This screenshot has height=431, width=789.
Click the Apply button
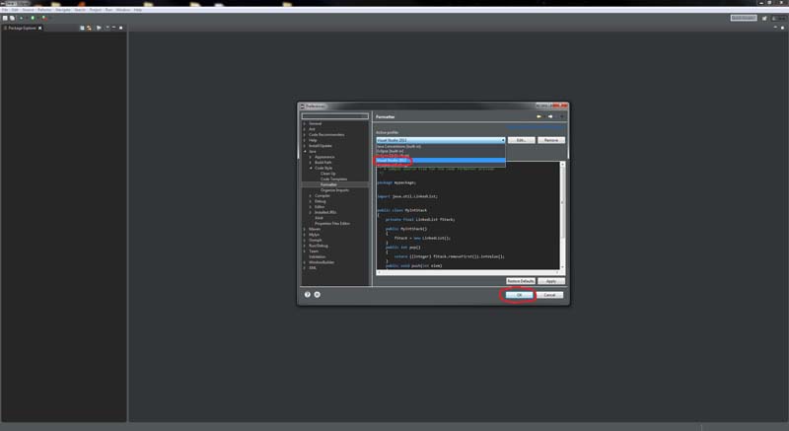(551, 281)
